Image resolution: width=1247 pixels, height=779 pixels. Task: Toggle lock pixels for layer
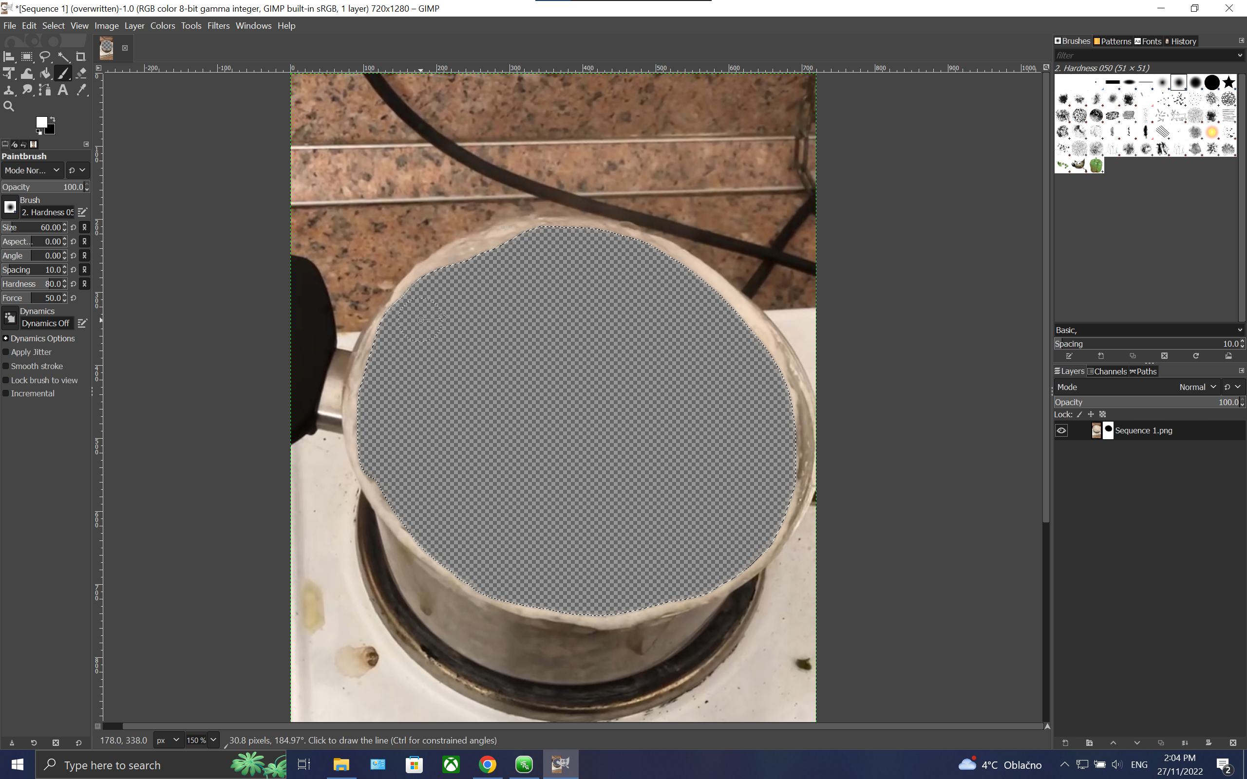click(x=1079, y=414)
